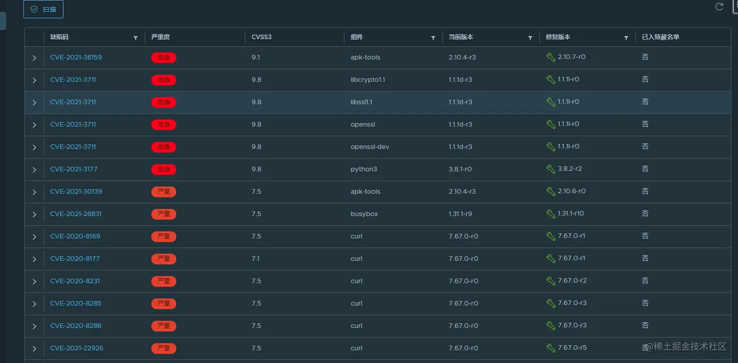Click wrench icon in libcrypto1.1 row

pyautogui.click(x=551, y=80)
